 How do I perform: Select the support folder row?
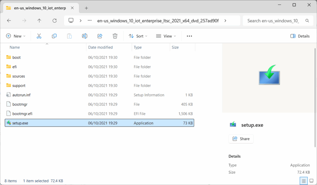99,86
